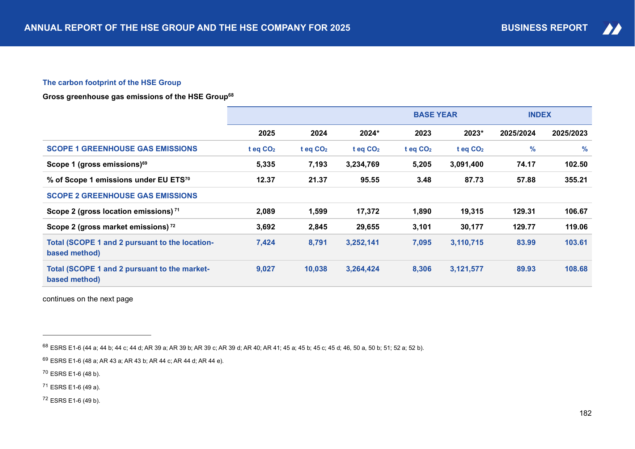The image size is (635, 449).
Task: Click the '2025/2023' column header
Action: pyautogui.click(x=570, y=133)
